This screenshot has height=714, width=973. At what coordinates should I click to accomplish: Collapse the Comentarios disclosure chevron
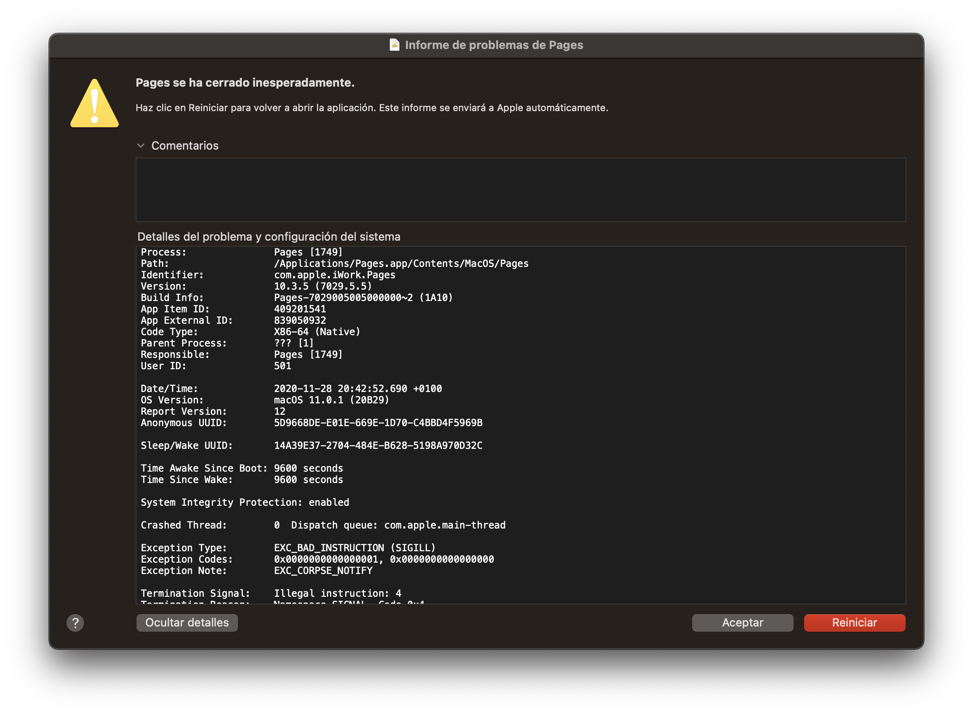click(x=141, y=146)
